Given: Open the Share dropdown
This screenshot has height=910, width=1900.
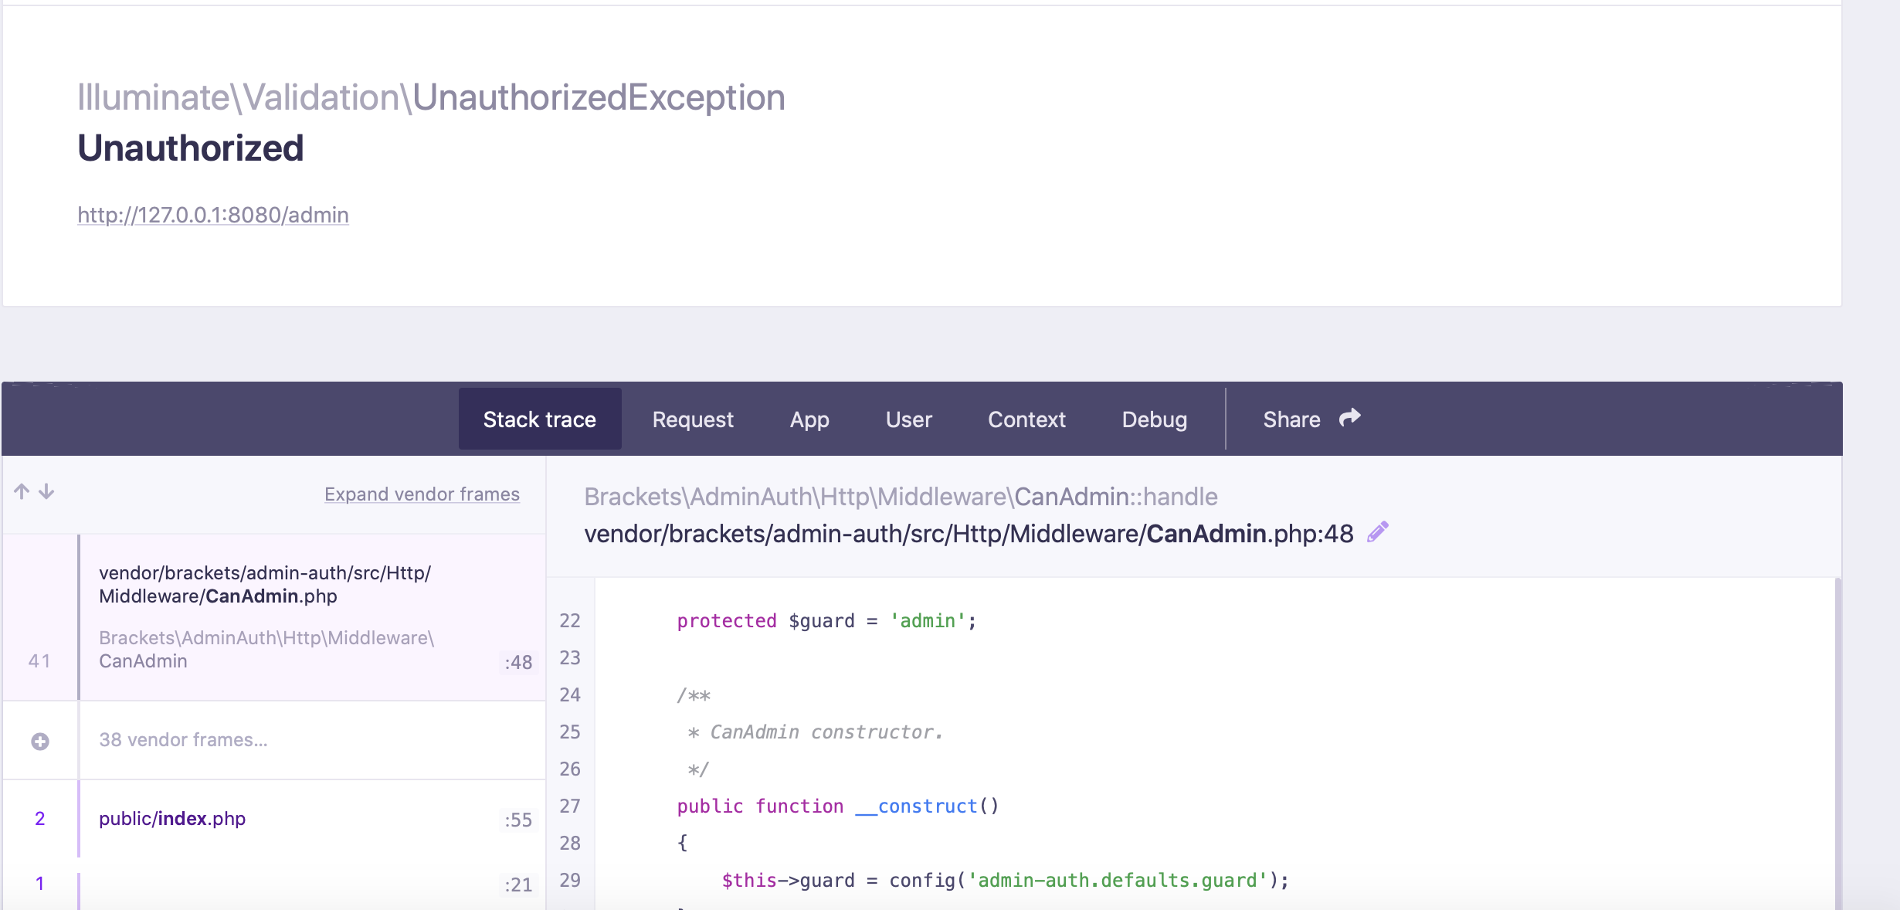Looking at the screenshot, I should pyautogui.click(x=1292, y=419).
